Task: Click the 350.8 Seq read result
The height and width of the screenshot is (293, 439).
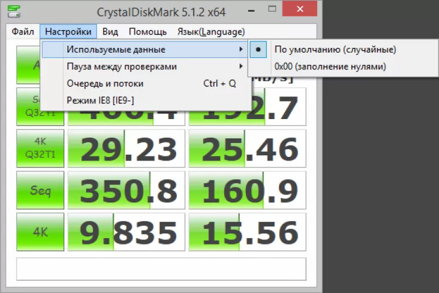Action: point(126,190)
